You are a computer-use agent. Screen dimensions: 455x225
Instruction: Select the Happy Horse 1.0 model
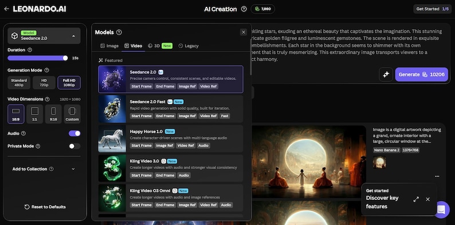[x=171, y=139]
